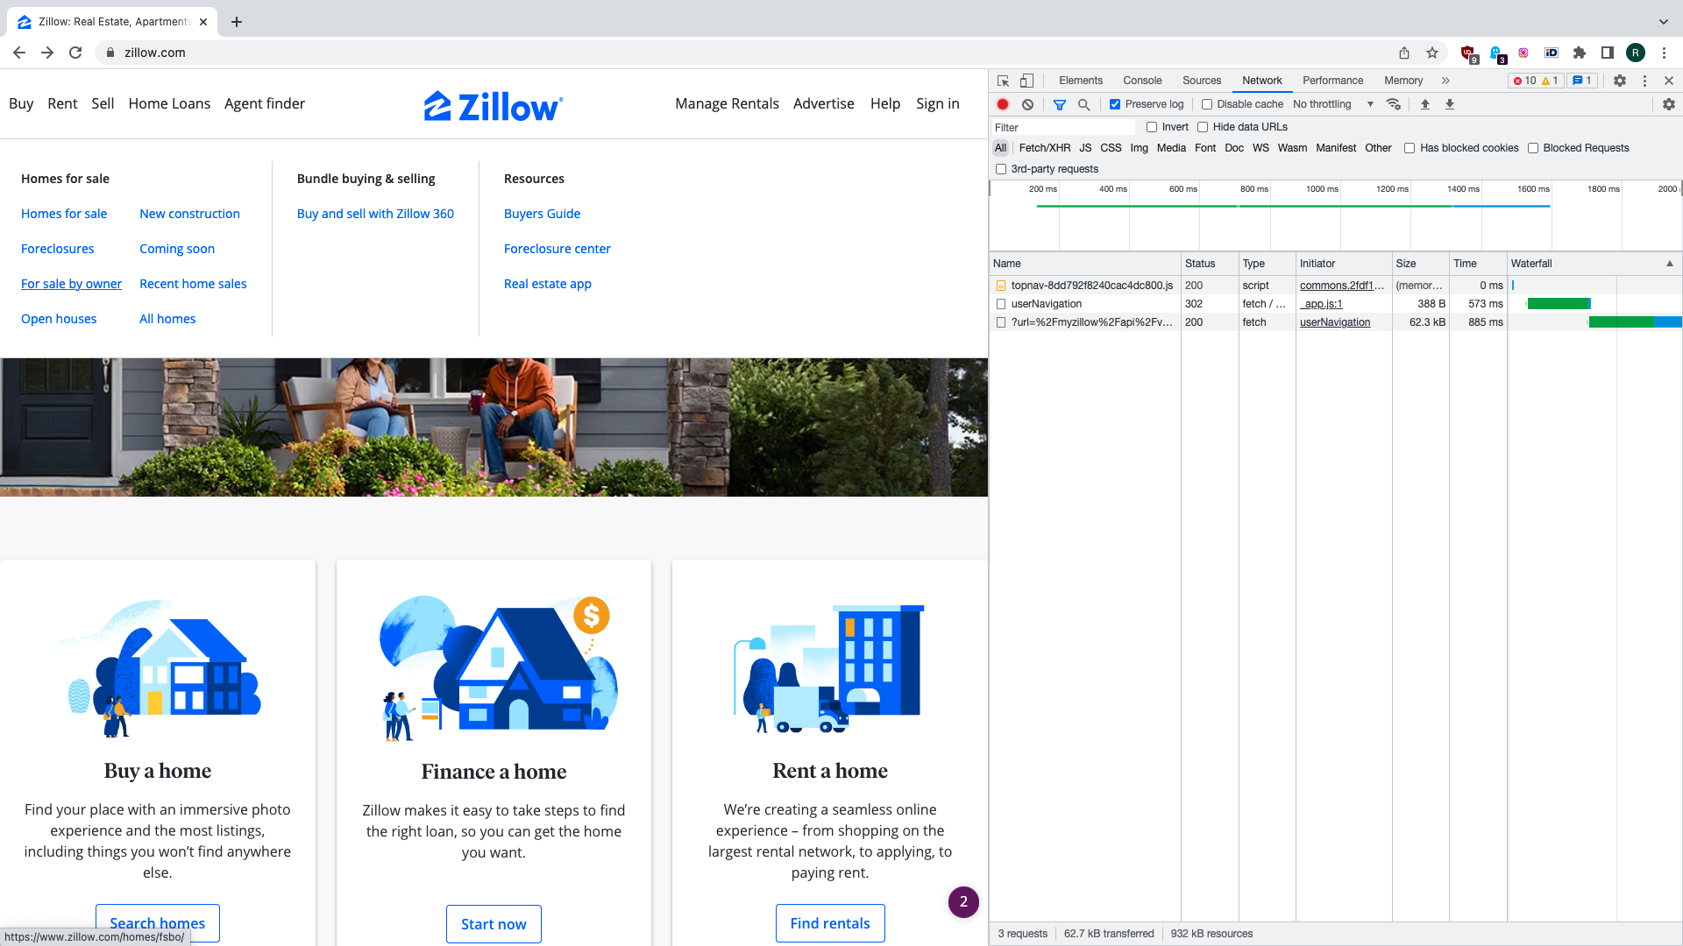Click the Filter text input field

[x=1063, y=128]
